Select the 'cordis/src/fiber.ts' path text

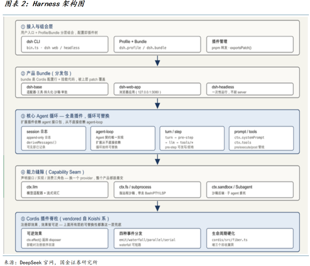(x=230, y=240)
